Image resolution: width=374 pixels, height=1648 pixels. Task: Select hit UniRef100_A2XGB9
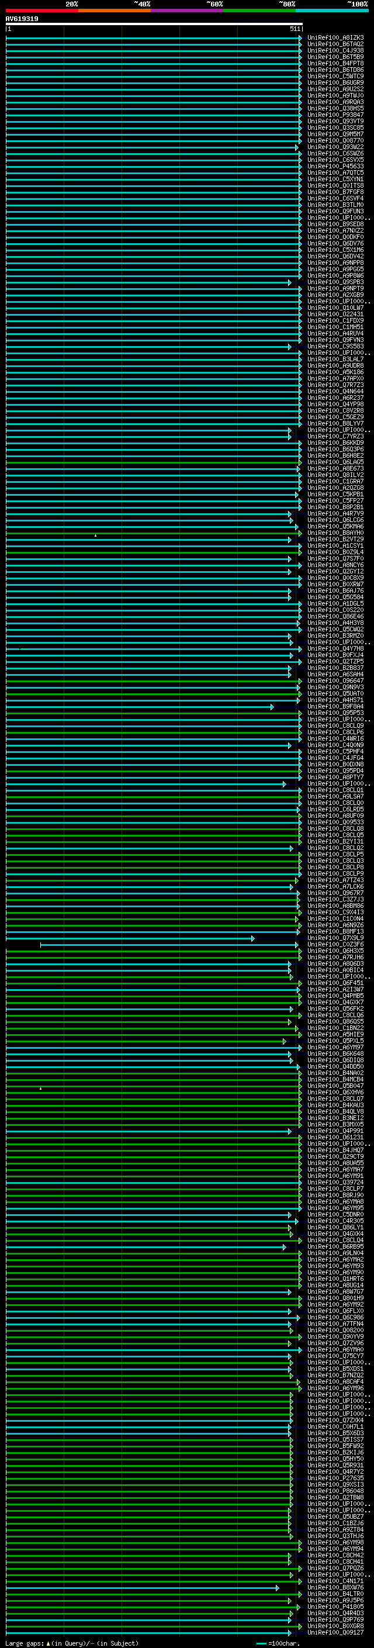(335, 295)
